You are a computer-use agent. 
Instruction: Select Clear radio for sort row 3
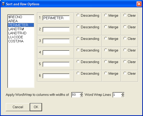125,38
